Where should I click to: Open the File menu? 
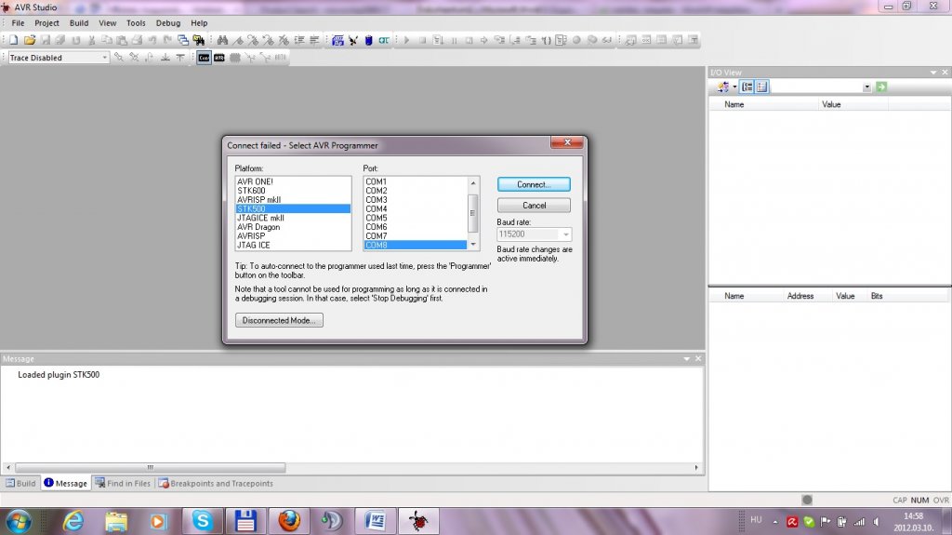click(19, 23)
